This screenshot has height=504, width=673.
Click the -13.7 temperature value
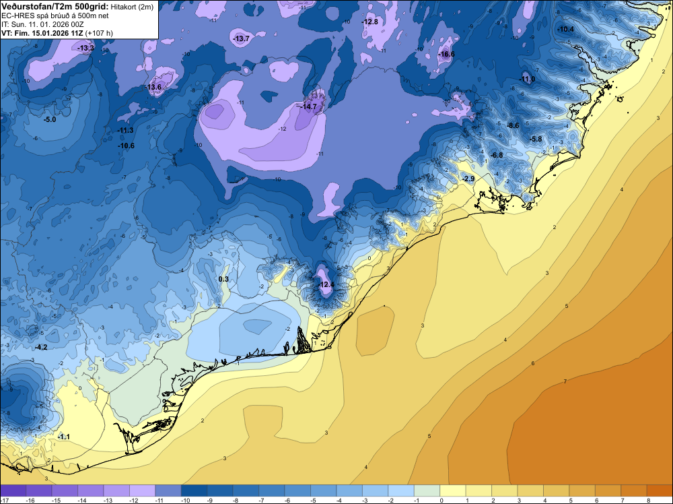[x=241, y=38]
